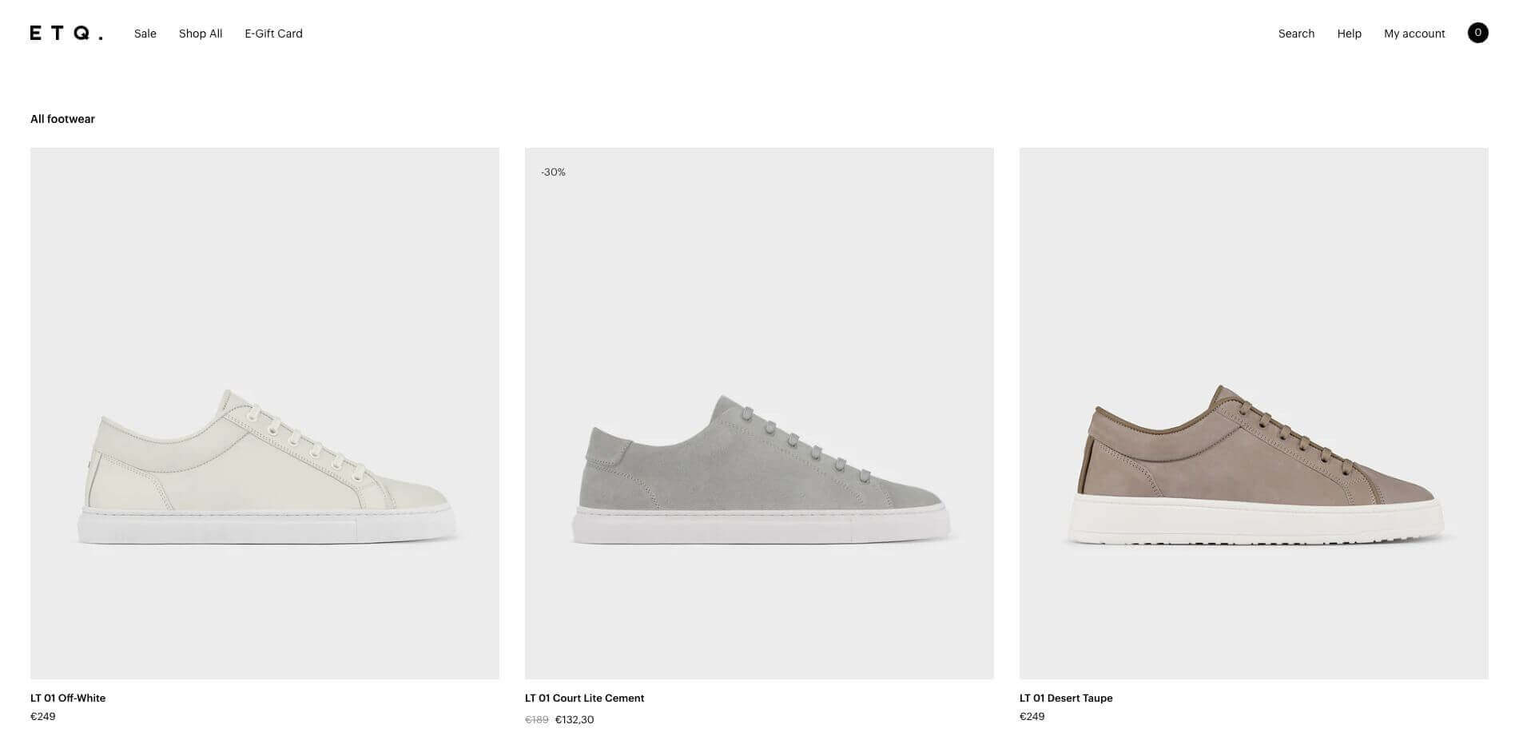The height and width of the screenshot is (744, 1519).
Task: Click the LT 01 Off-White product title
Action: pyautogui.click(x=68, y=698)
